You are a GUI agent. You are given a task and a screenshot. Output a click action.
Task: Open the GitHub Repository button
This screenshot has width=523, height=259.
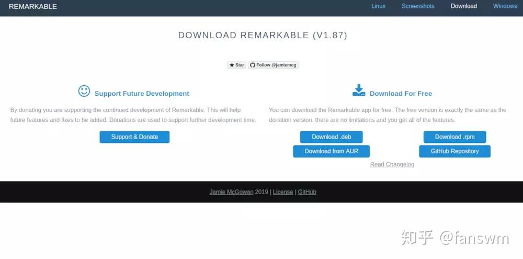click(x=454, y=151)
